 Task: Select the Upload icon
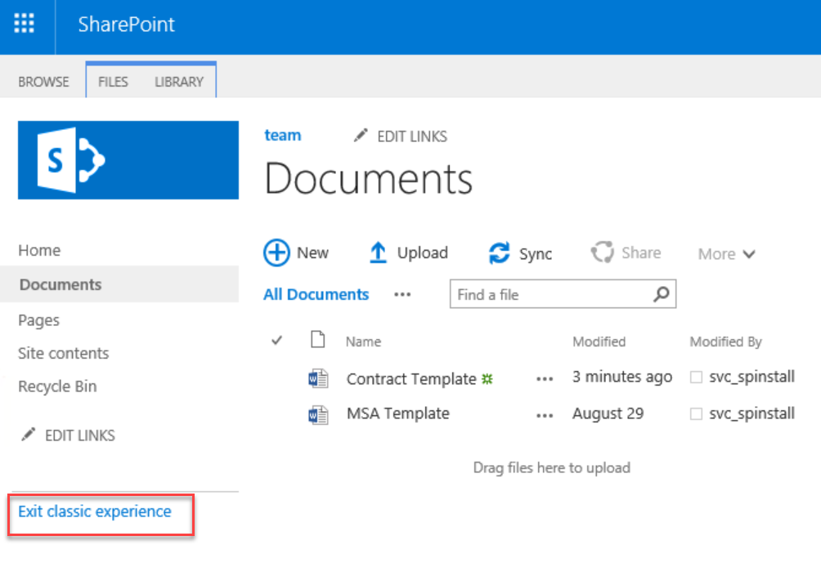379,252
